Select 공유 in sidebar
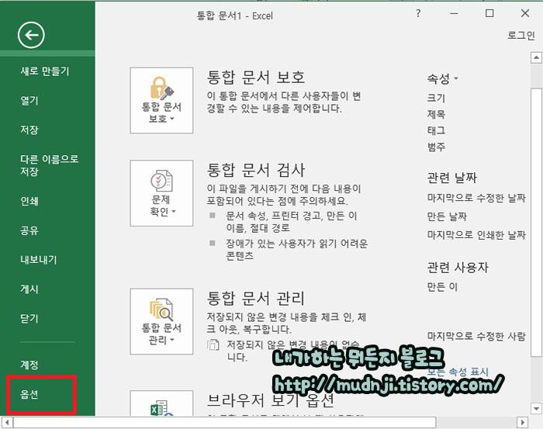The width and height of the screenshot is (543, 429). pos(29,230)
